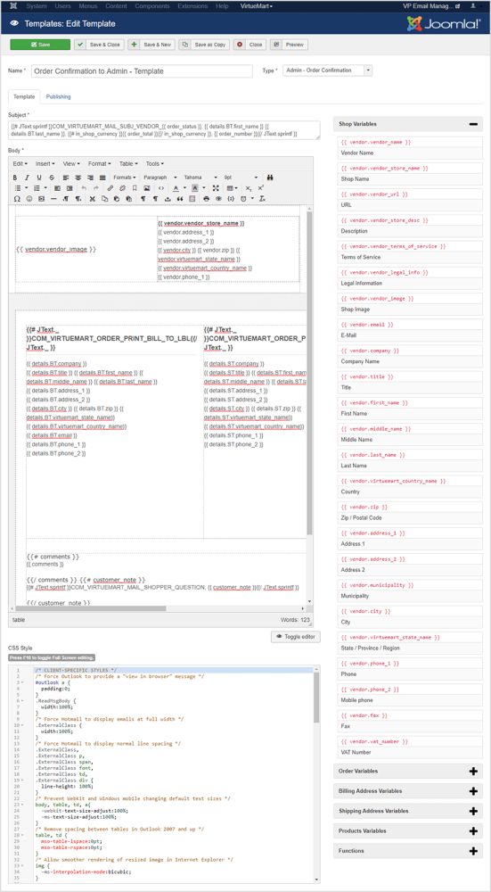Expand the Order Variables panel
Screen dimensions: 491x892
point(473,771)
